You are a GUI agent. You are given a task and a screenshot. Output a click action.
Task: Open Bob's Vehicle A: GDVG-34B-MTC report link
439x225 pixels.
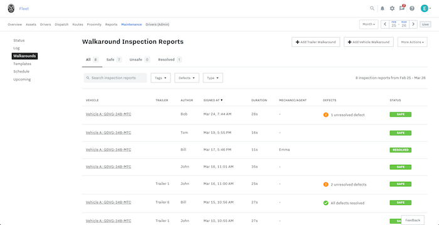[108, 114]
